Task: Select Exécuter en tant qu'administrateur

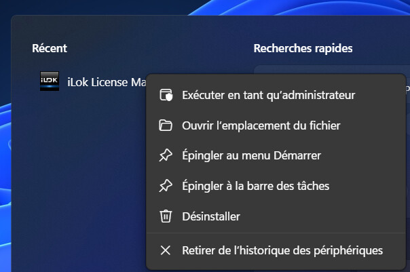Action: 268,96
